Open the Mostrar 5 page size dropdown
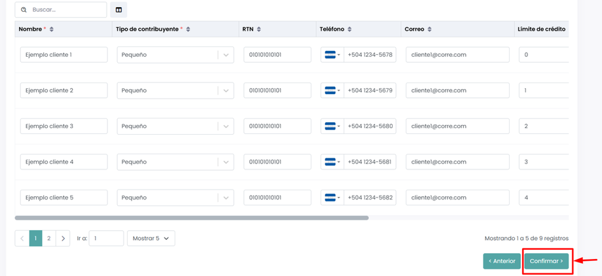 tap(150, 239)
